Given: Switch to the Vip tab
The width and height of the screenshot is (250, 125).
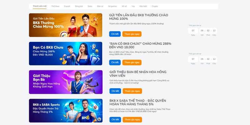Looking at the screenshot, I should 133,6.
